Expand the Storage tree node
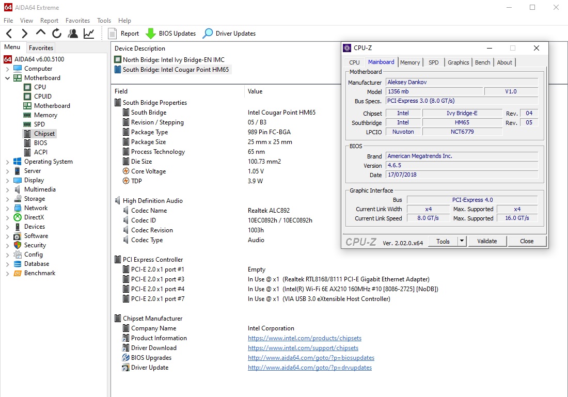Image resolution: width=568 pixels, height=397 pixels. 8,199
